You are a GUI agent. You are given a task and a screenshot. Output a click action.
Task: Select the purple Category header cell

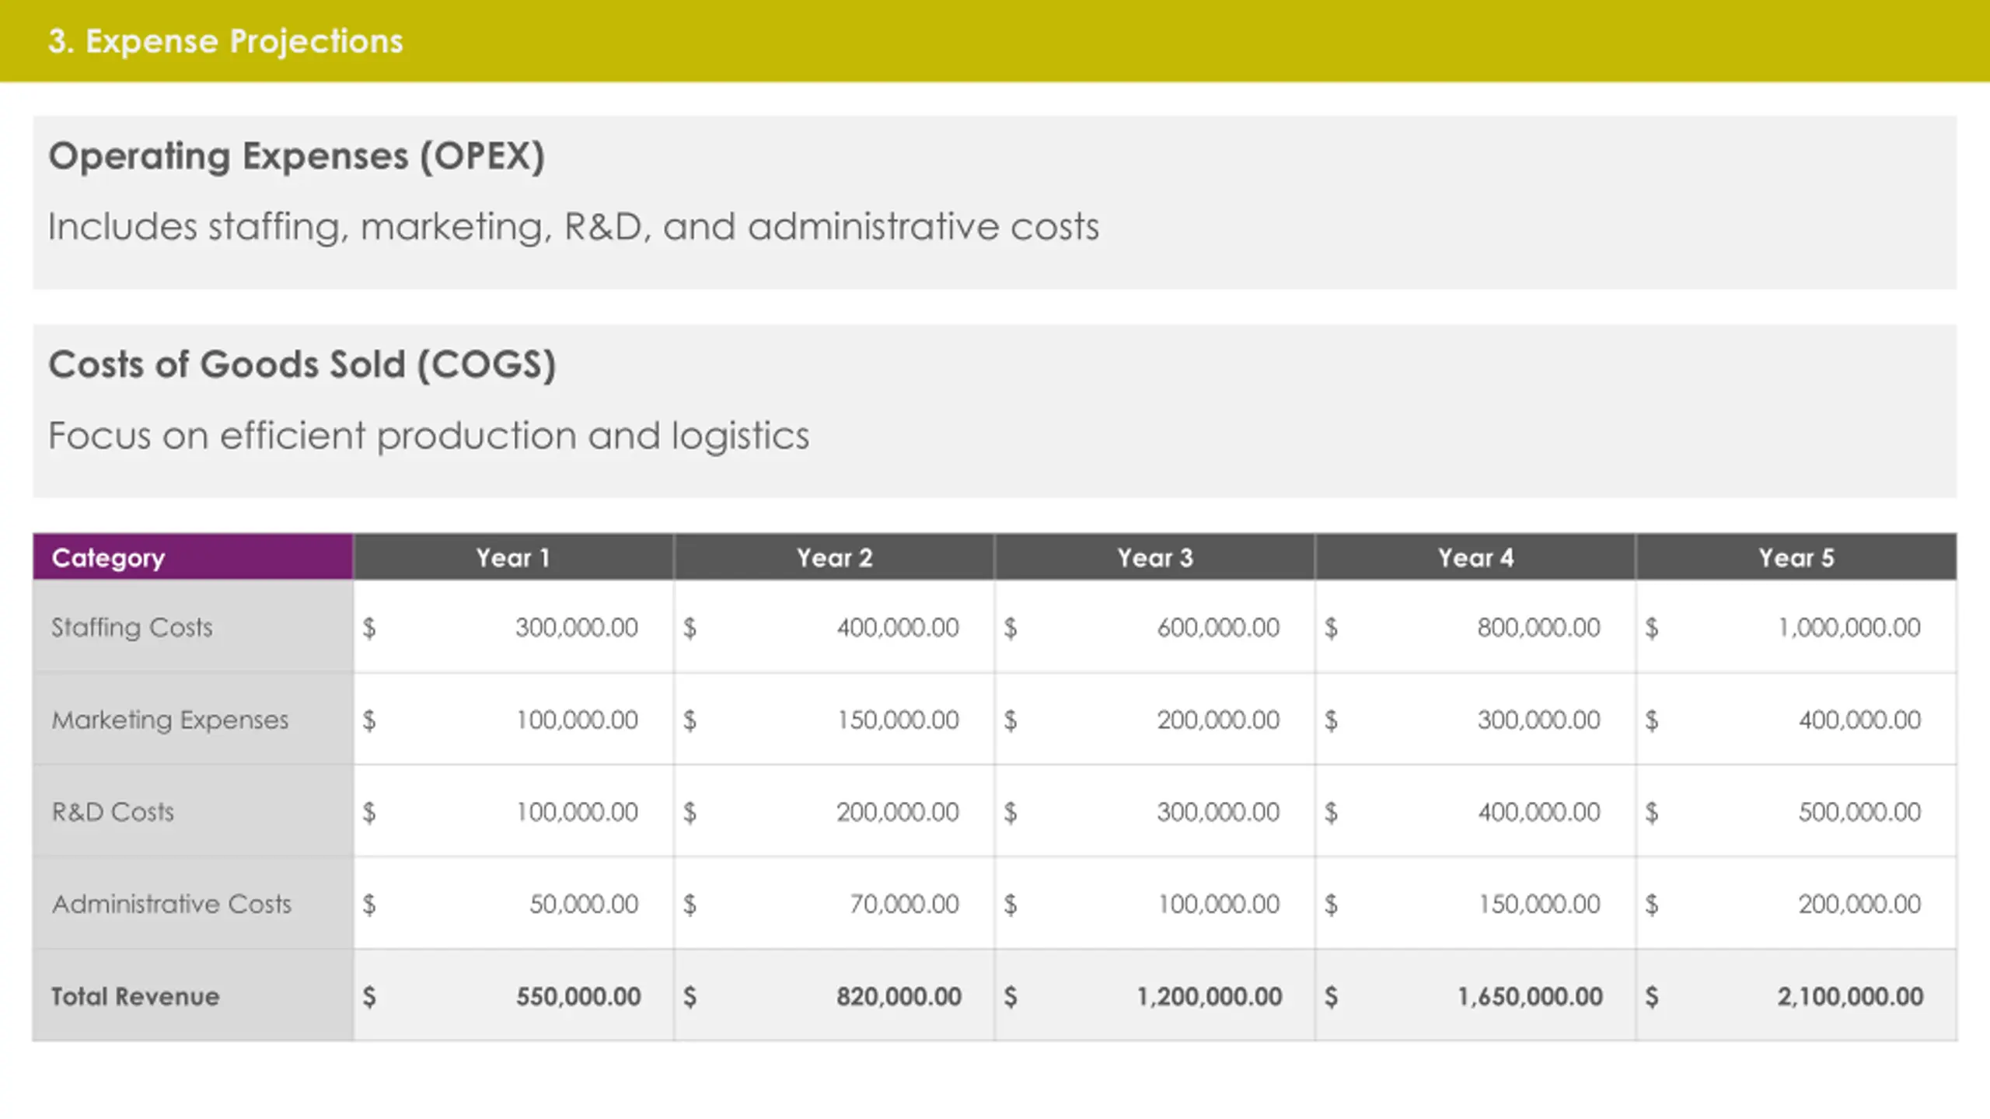[193, 557]
